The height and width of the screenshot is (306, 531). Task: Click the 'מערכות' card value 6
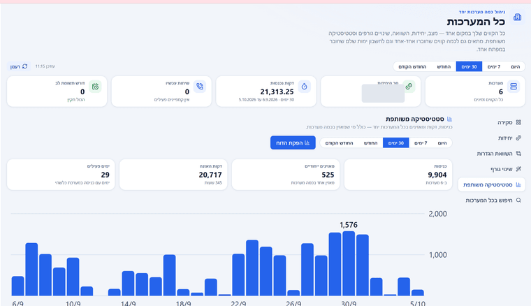point(500,92)
